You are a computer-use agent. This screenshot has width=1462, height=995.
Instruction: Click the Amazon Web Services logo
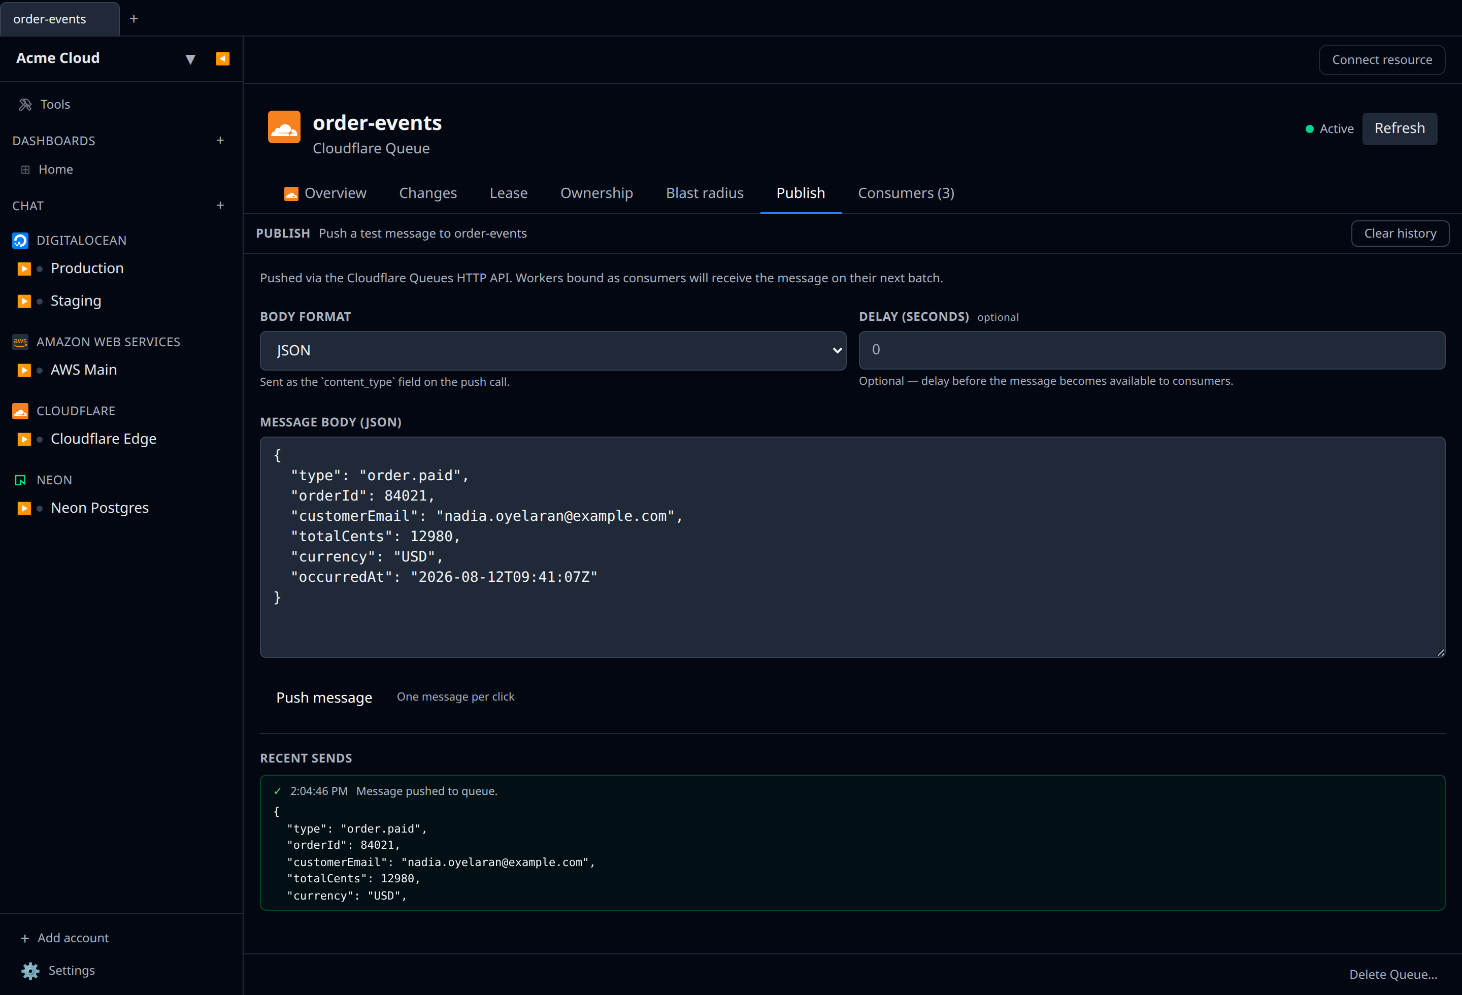tap(20, 342)
